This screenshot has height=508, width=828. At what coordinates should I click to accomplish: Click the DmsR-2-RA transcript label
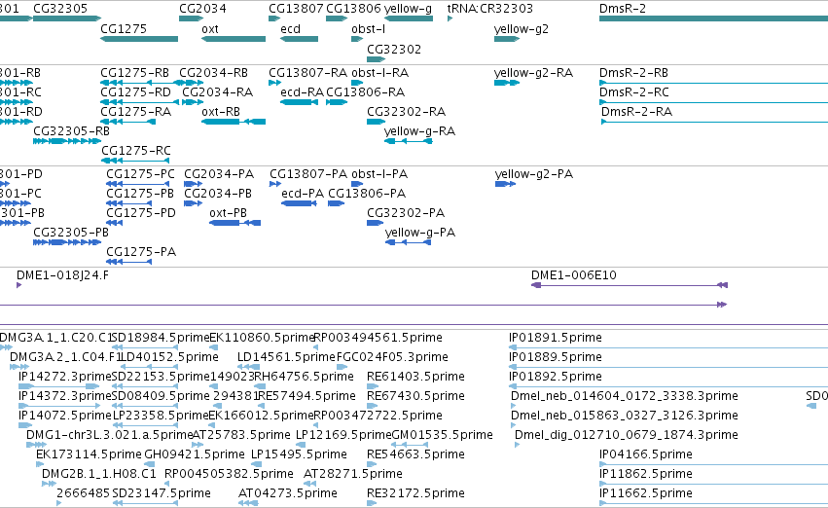637,111
